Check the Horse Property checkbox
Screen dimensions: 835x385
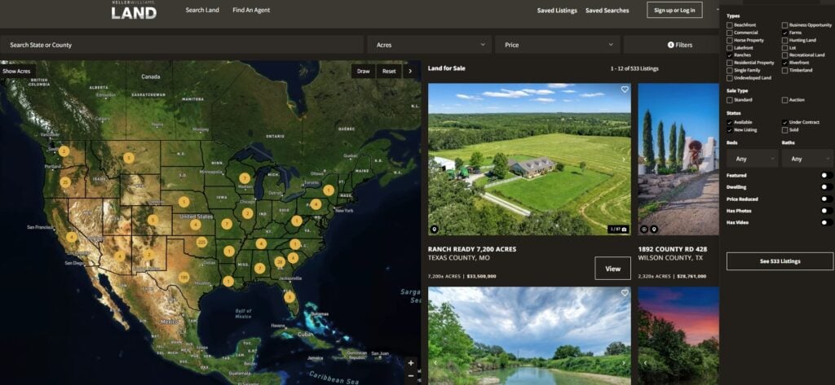[x=730, y=41]
